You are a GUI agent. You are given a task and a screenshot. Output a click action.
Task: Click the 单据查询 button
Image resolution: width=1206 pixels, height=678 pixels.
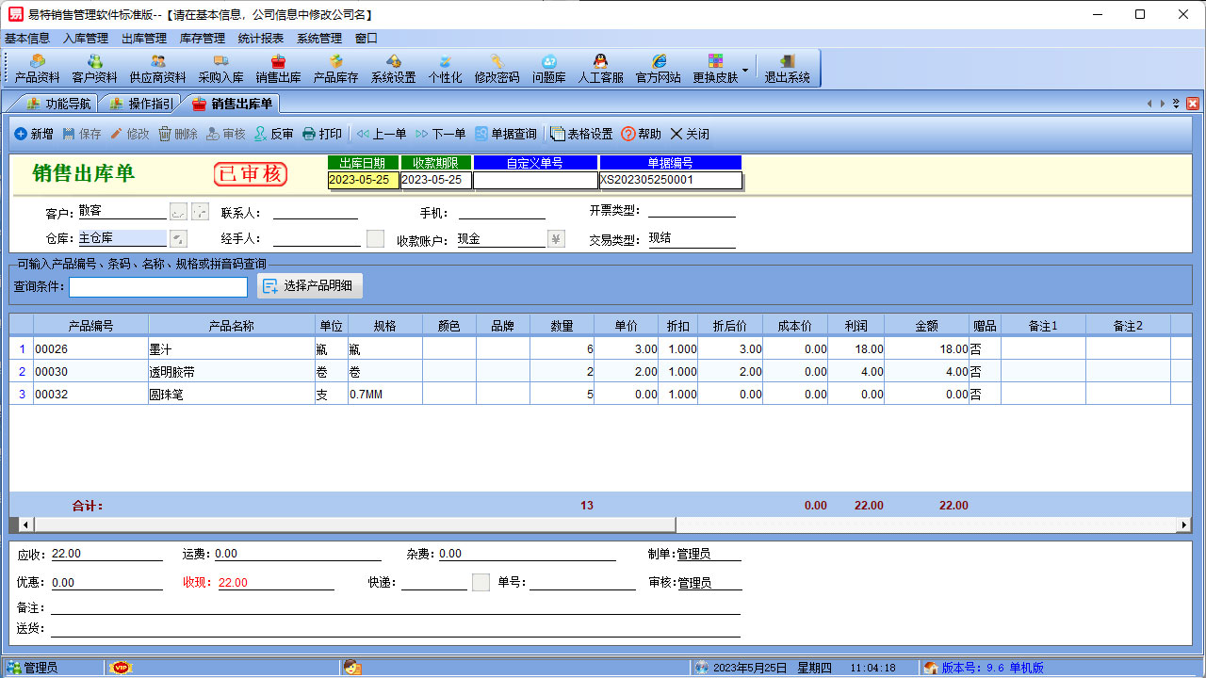coord(505,135)
